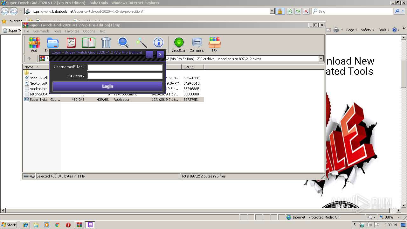
Task: Show hidden tray icons arrow
Action: pyautogui.click(x=355, y=225)
